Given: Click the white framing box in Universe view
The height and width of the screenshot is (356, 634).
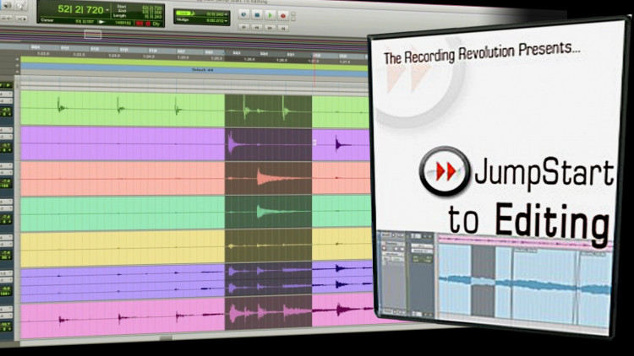Looking at the screenshot, I should [93, 35].
